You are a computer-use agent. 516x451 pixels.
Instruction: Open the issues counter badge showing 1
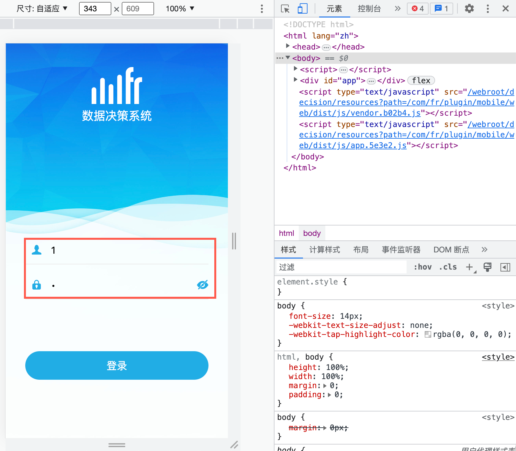pos(442,9)
